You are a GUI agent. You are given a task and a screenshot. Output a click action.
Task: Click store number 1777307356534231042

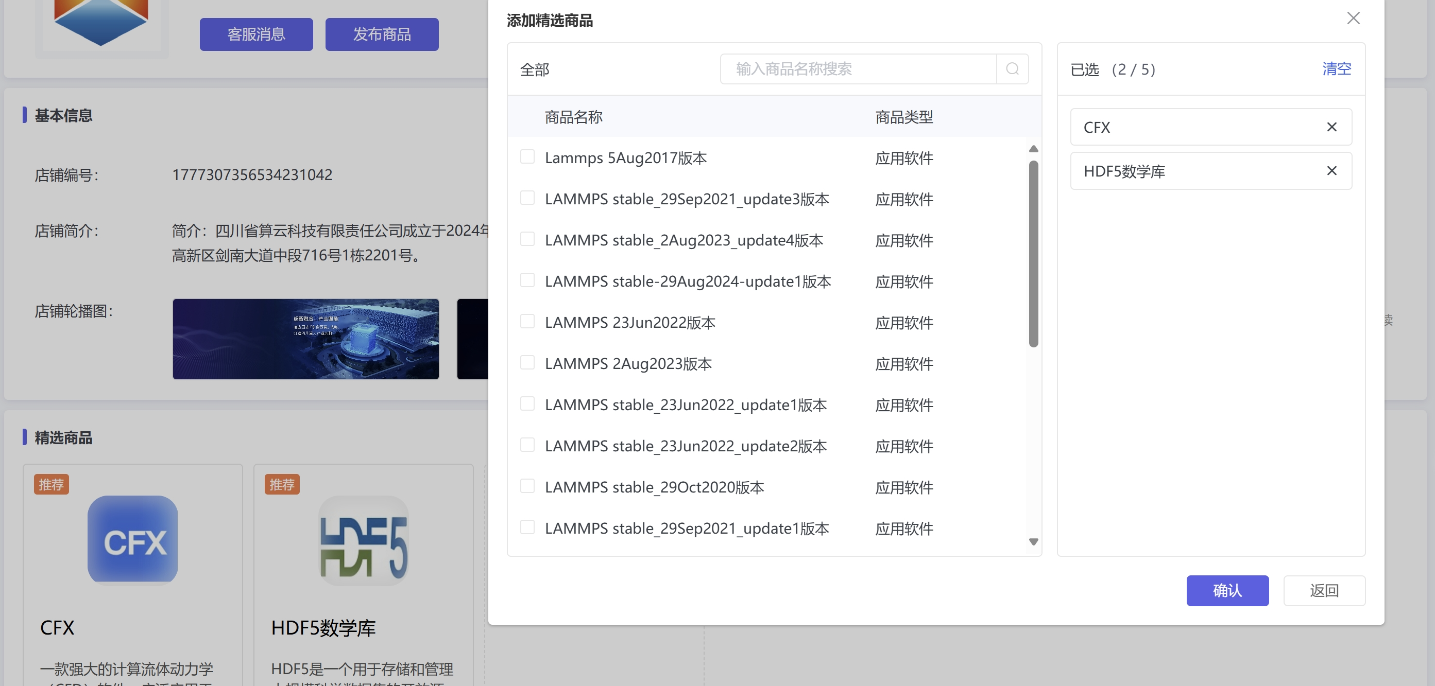[x=252, y=174]
